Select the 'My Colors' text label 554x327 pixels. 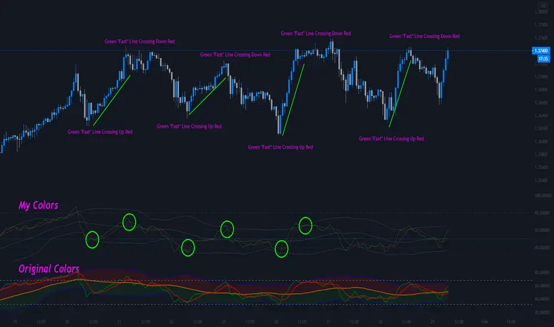38,205
